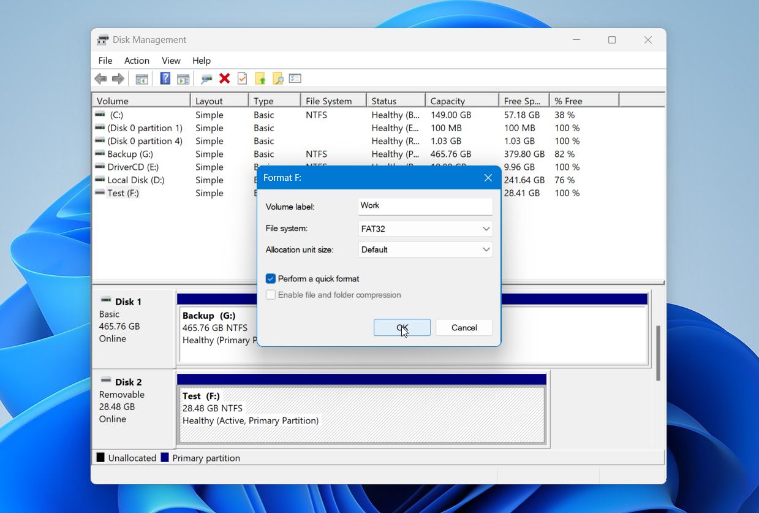Toggle Show/Hide Console Tree toolbar icon
The width and height of the screenshot is (759, 513).
142,78
